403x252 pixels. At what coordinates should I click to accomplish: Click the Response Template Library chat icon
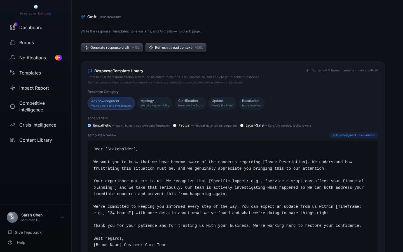pyautogui.click(x=90, y=71)
